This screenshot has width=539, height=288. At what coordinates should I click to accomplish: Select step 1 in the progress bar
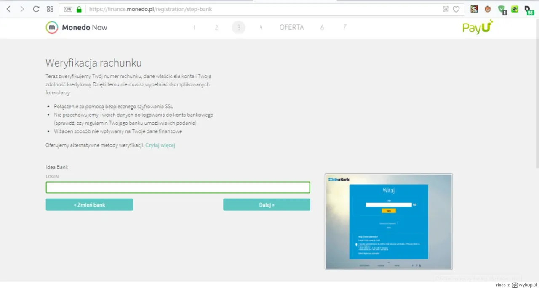[x=194, y=28]
